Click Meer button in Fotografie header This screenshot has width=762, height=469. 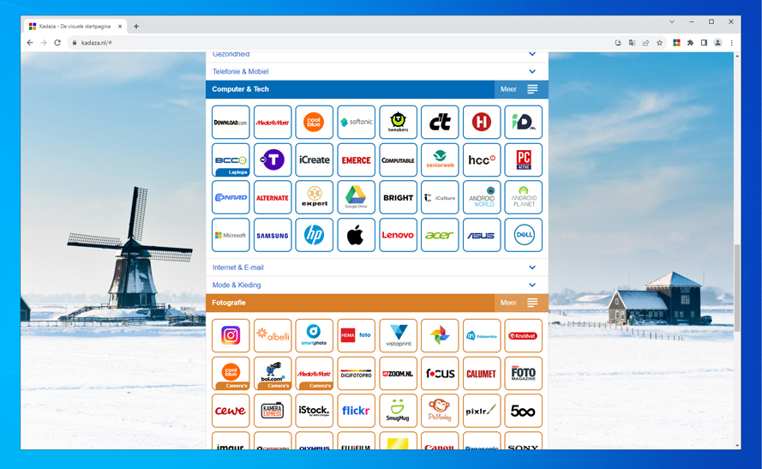point(520,303)
